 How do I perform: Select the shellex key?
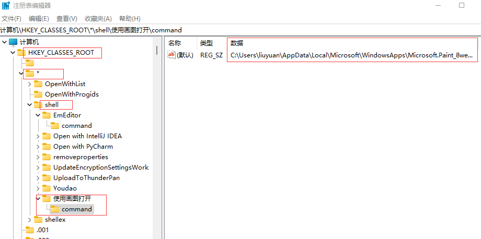click(55, 219)
